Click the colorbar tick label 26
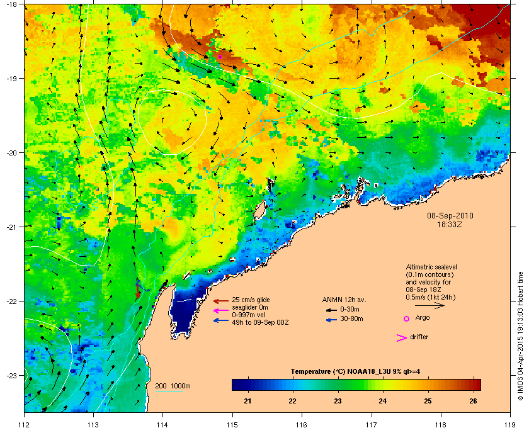 (474, 401)
